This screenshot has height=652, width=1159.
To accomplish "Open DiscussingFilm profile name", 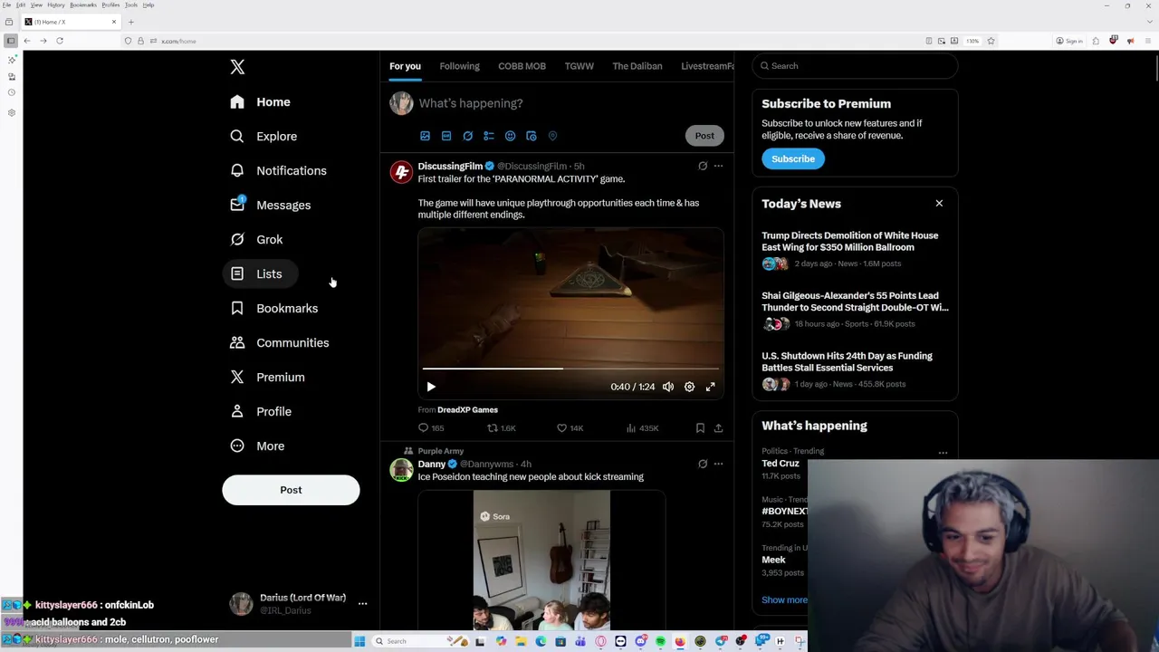I will point(450,167).
